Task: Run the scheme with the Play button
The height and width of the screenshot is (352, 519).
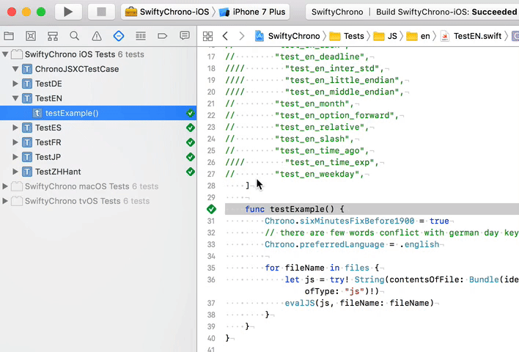Action: [68, 12]
